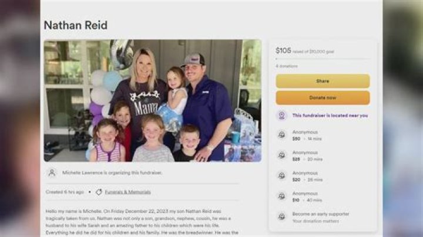Click the donor icon beside the $20 donation

[281, 175]
